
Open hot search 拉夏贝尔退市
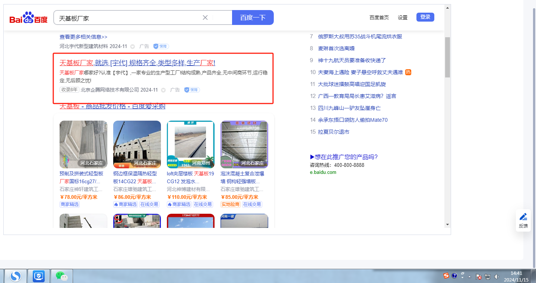click(x=334, y=132)
